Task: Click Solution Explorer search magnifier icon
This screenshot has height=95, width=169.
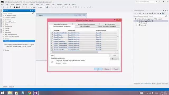Action: coord(166,16)
